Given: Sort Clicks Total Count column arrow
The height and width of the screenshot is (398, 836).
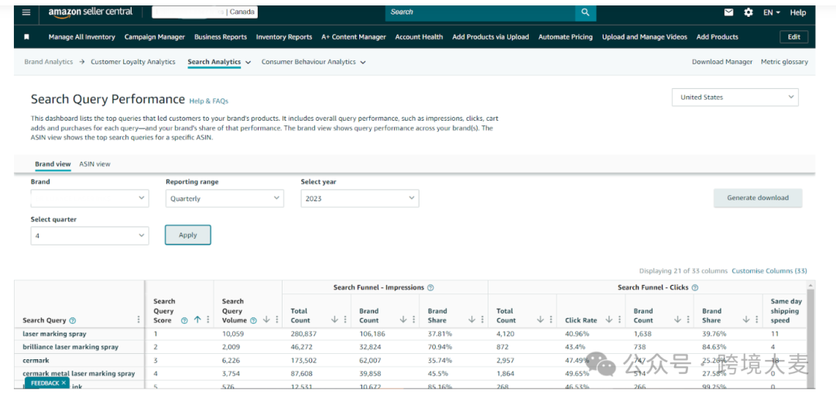Looking at the screenshot, I should click(x=540, y=320).
